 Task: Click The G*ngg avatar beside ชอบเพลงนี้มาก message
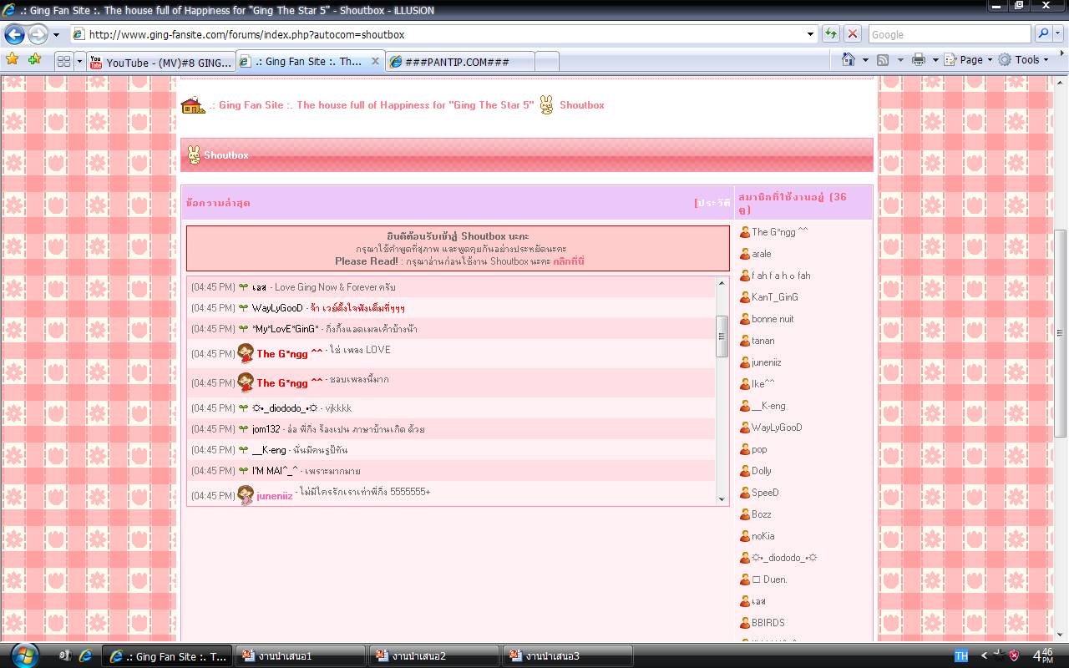(246, 382)
